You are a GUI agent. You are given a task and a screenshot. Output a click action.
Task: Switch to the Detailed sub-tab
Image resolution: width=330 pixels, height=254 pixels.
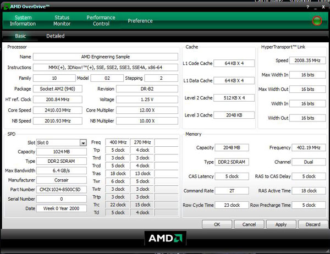(56, 36)
